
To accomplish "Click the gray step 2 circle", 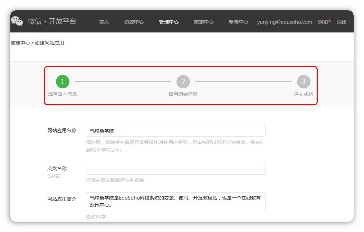I will tap(183, 82).
